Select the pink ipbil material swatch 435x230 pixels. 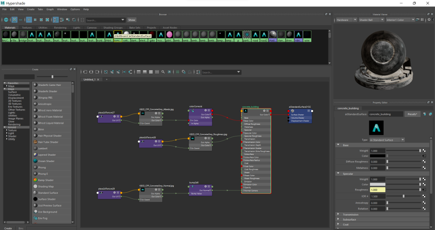(x=169, y=36)
